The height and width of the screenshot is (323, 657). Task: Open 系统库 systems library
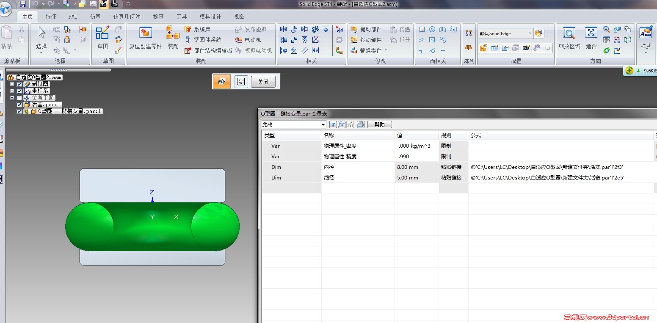pos(197,29)
